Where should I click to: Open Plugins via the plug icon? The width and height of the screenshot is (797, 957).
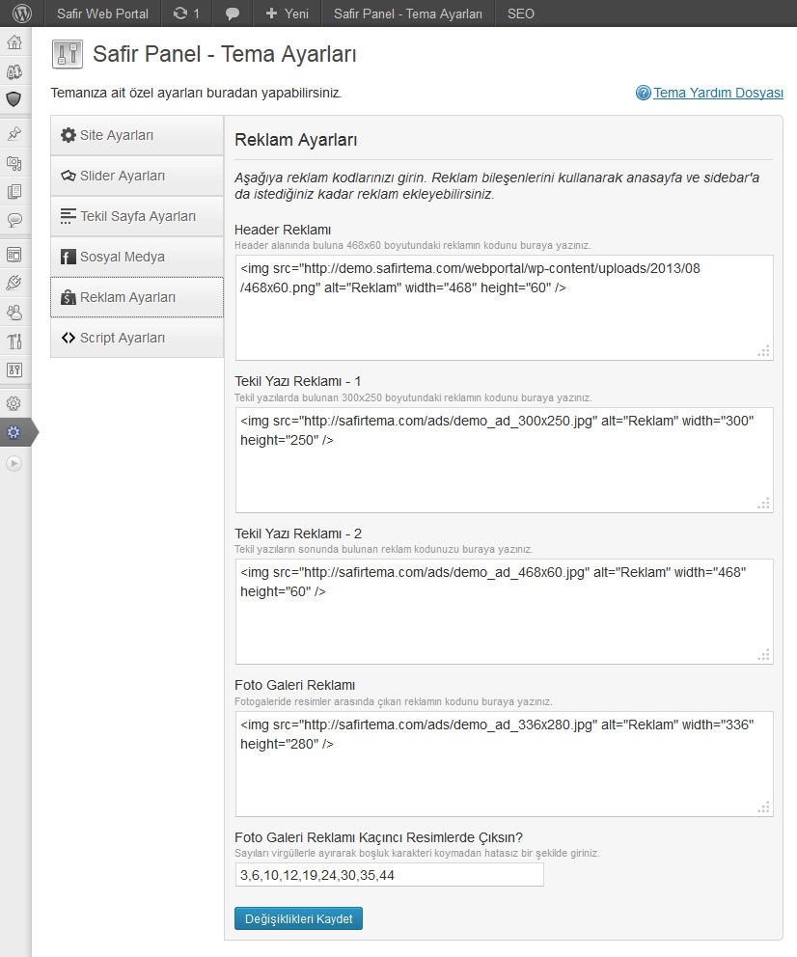[14, 283]
